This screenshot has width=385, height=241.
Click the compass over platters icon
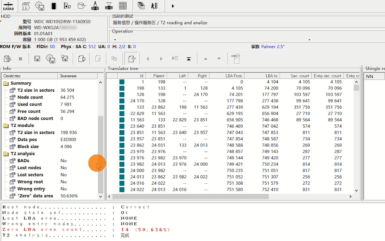point(95,6)
